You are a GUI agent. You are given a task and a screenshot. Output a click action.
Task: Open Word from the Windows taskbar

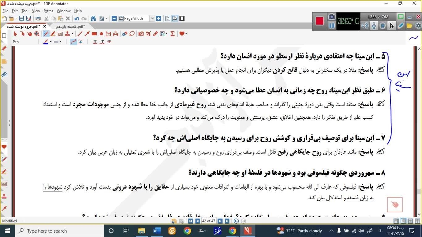[x=155, y=231]
